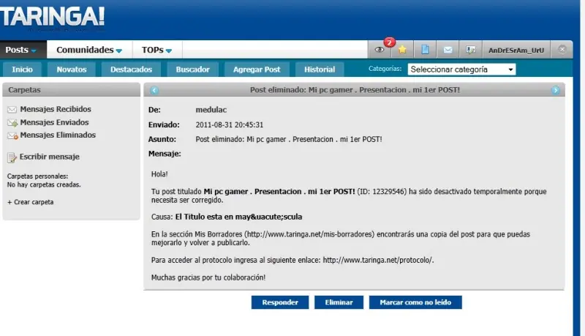Click the 'Categorías:' label
The height and width of the screenshot is (336, 585).
(385, 69)
